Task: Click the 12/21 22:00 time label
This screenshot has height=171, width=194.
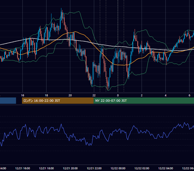Action: coord(94,168)
